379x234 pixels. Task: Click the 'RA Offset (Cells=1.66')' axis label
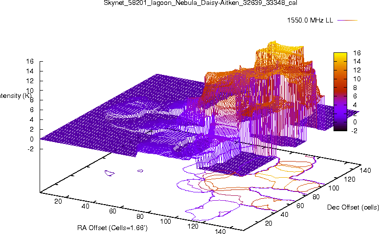pyautogui.click(x=112, y=228)
